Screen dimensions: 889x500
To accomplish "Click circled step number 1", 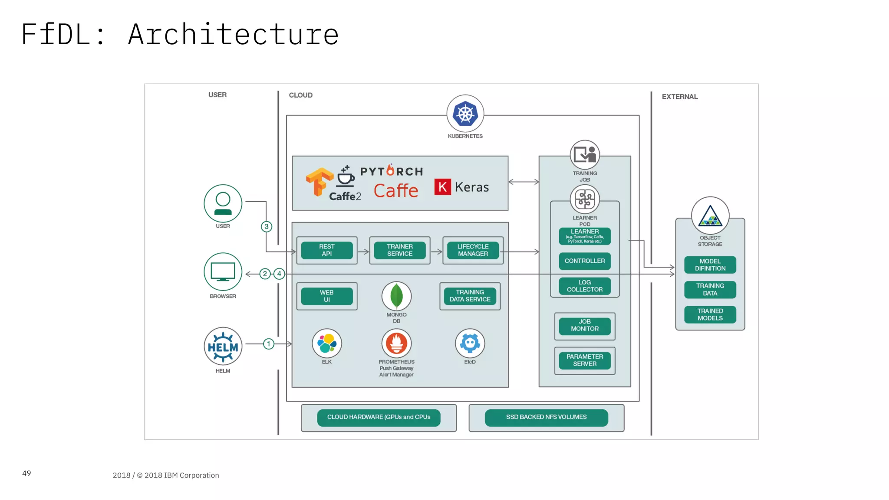I will (269, 344).
